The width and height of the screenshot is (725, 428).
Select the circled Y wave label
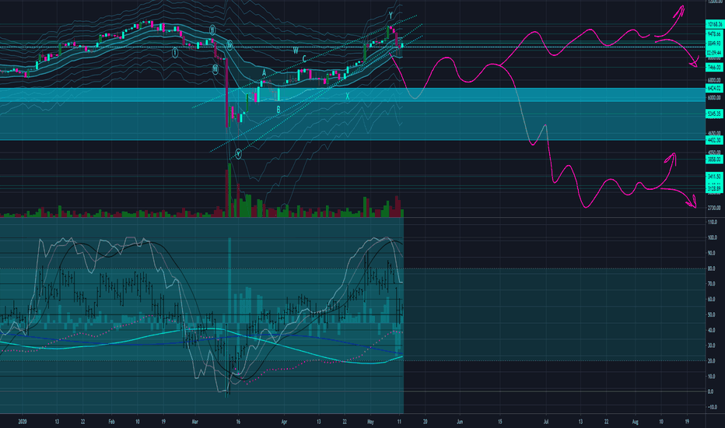[x=238, y=153]
